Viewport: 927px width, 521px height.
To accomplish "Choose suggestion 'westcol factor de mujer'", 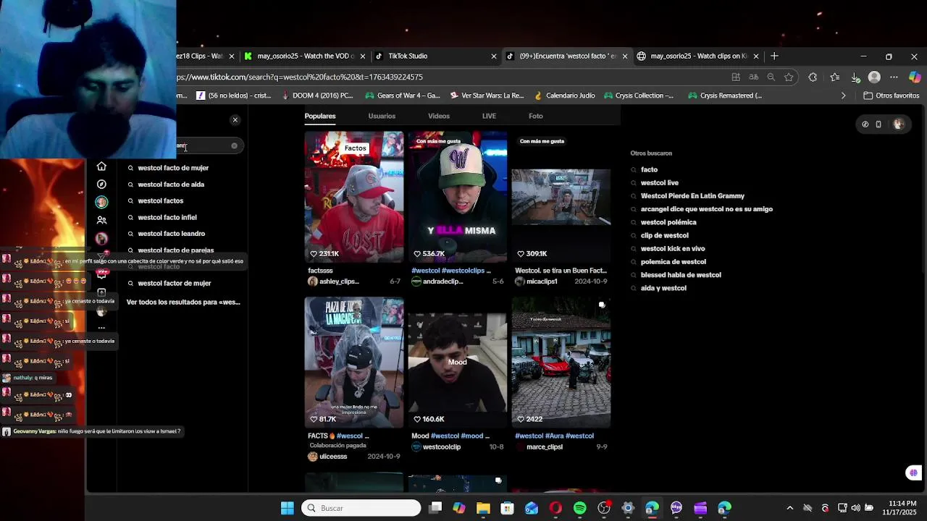I will (175, 283).
